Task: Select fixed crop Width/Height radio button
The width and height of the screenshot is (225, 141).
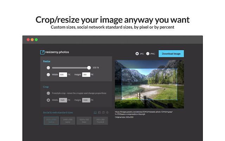Action: tap(49, 100)
